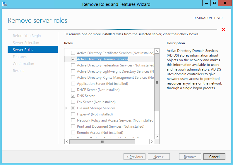Click roles list scroll up arrow
233x165 pixels.
pyautogui.click(x=157, y=51)
